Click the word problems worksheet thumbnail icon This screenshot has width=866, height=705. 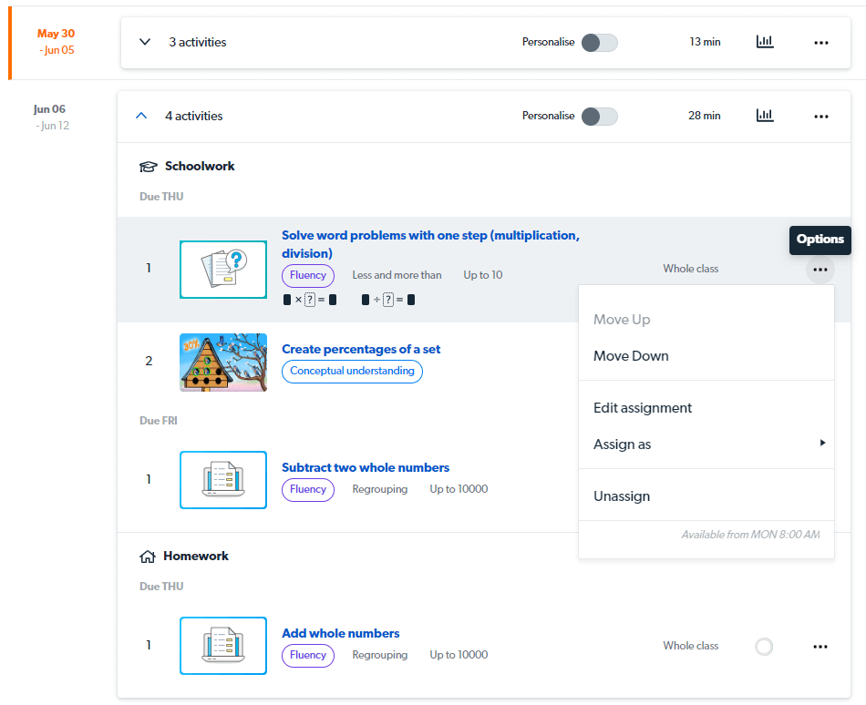click(x=223, y=270)
